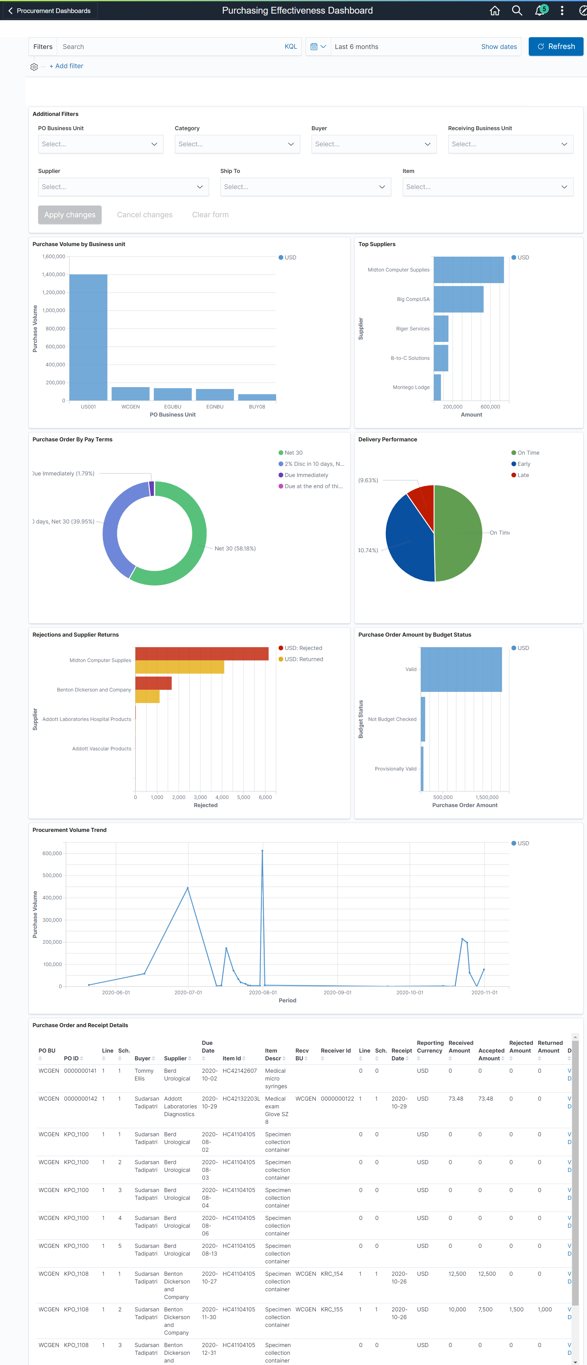The image size is (587, 1365).
Task: Open the NavBar compass icon
Action: [583, 11]
